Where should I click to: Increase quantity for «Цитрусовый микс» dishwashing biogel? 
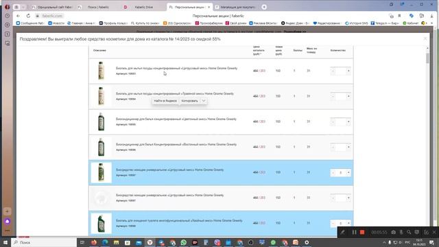point(348,71)
